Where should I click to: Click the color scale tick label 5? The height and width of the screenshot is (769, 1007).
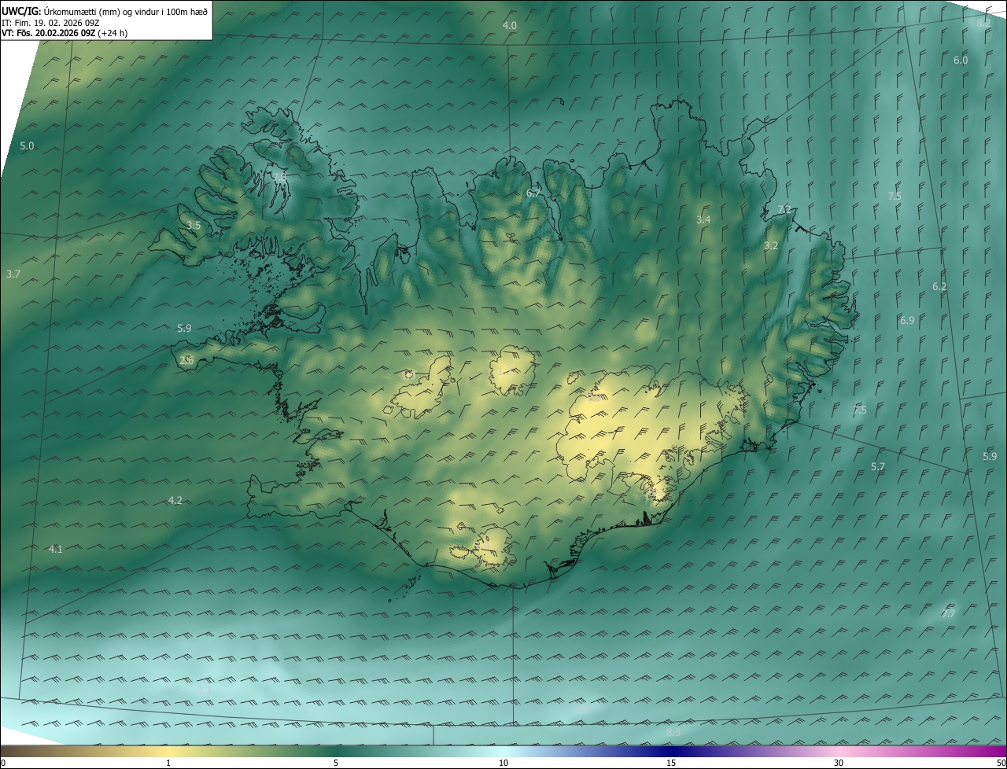click(336, 763)
